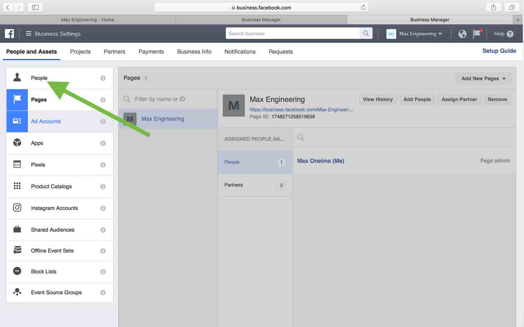Screen dimensions: 524x327
Task: Click the search magnifier button
Action: tap(366, 34)
